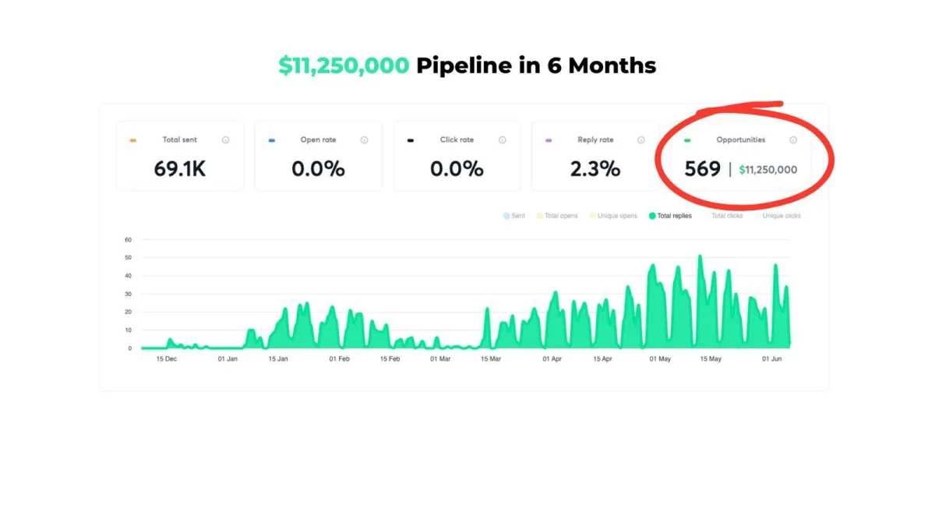Hide Total replies series in legend
The image size is (935, 526).
pos(670,216)
